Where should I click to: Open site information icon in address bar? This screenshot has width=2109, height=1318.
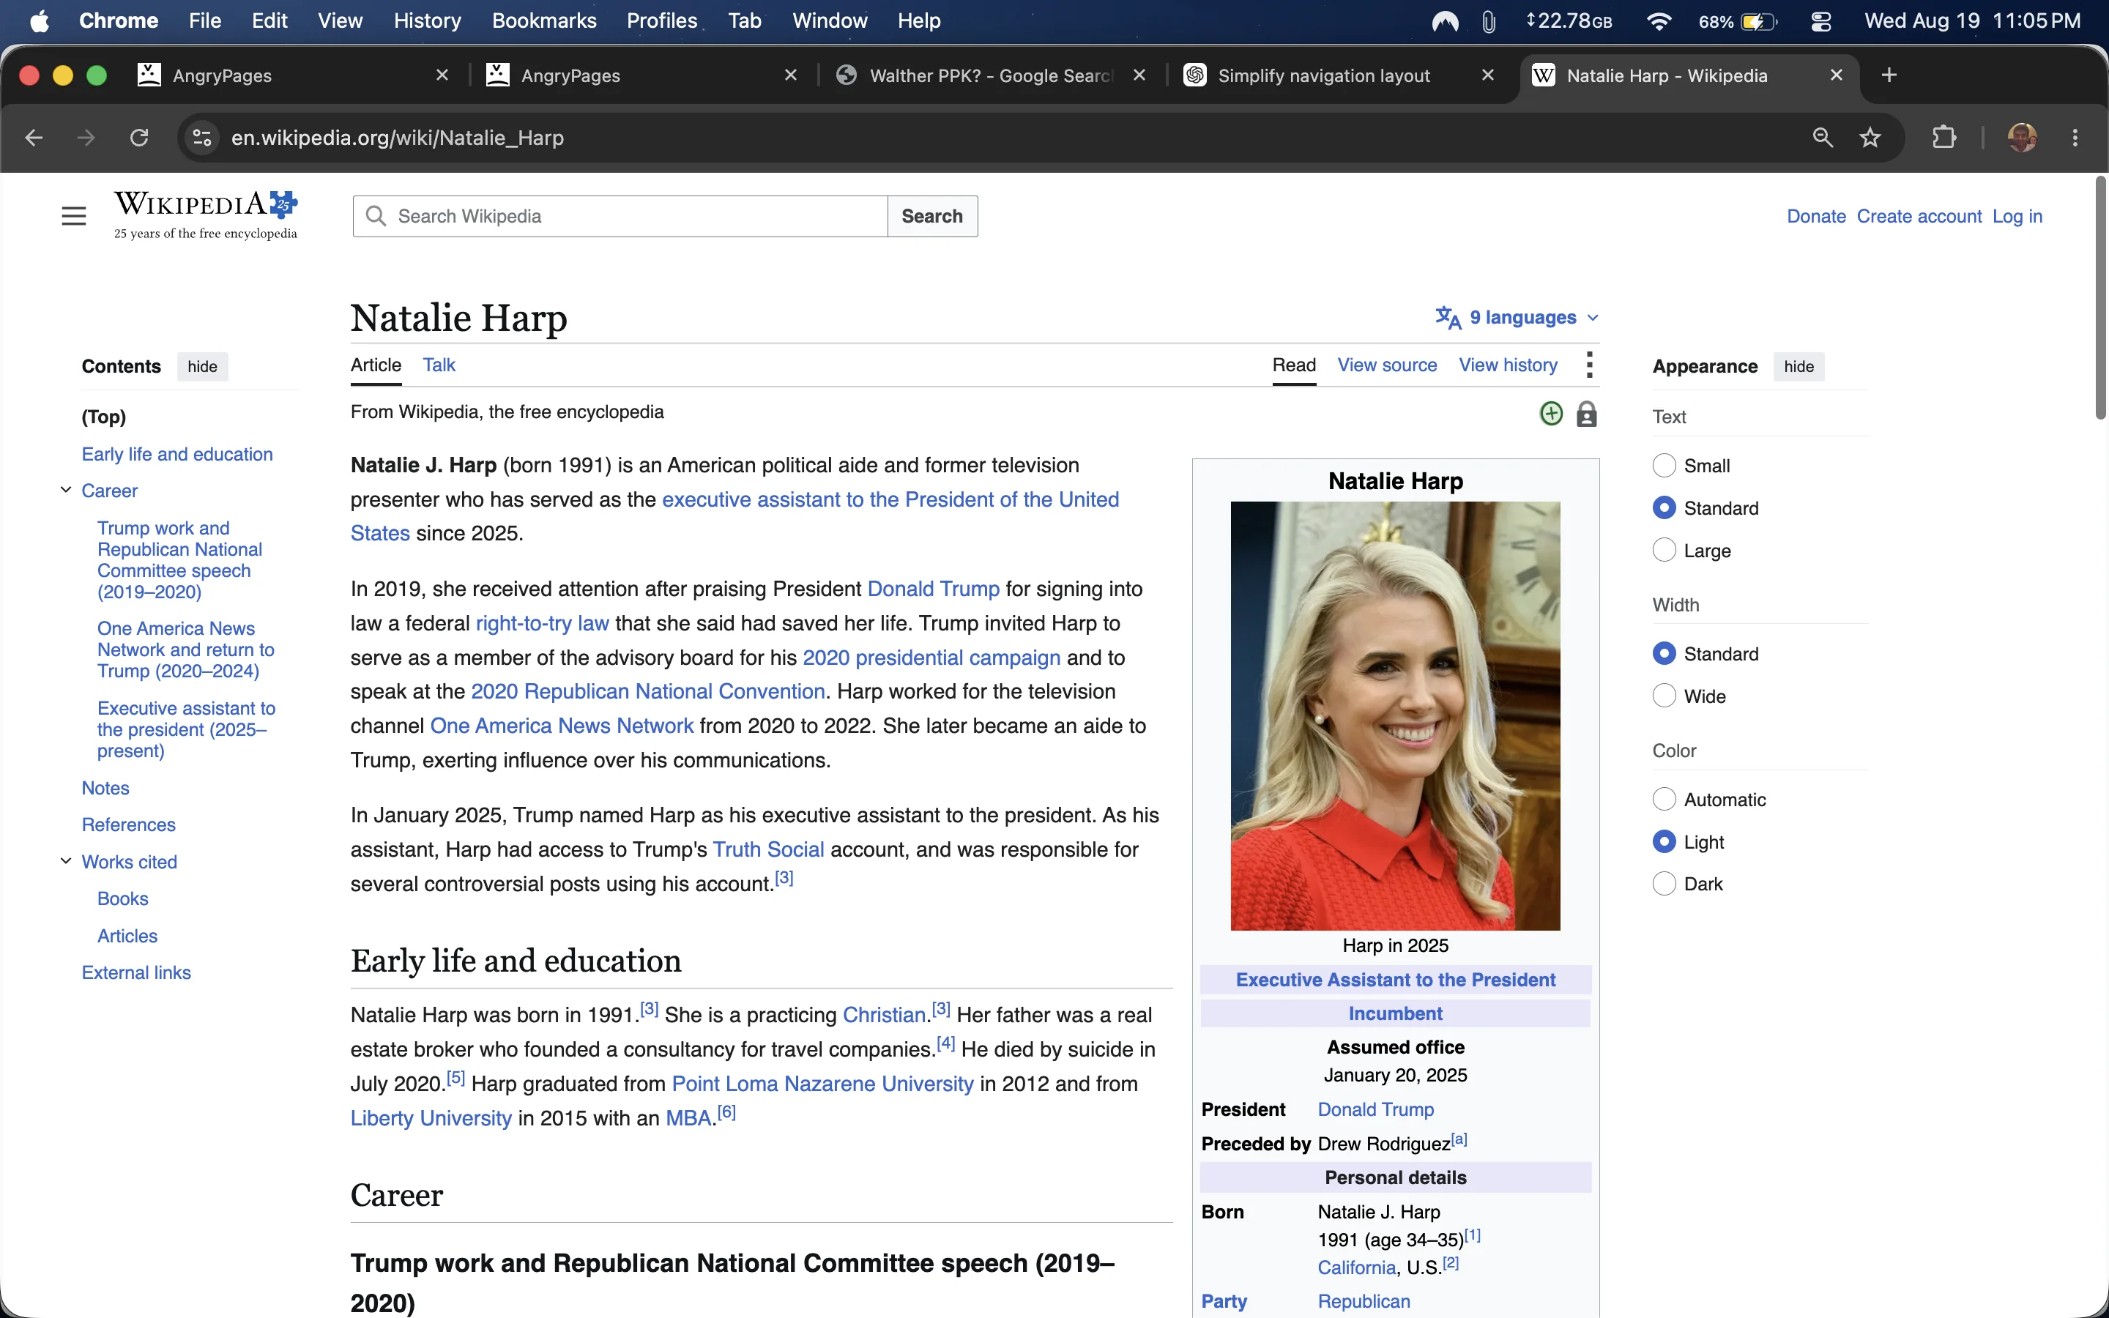coord(202,138)
